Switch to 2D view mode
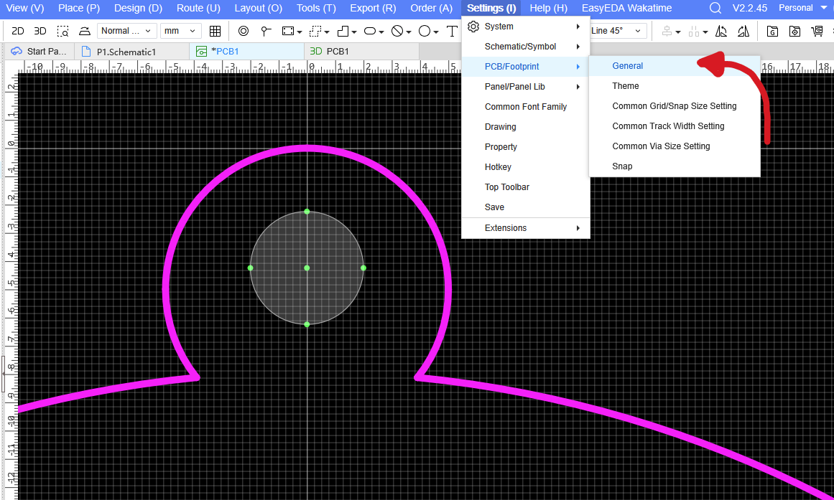This screenshot has width=834, height=500. pyautogui.click(x=18, y=32)
